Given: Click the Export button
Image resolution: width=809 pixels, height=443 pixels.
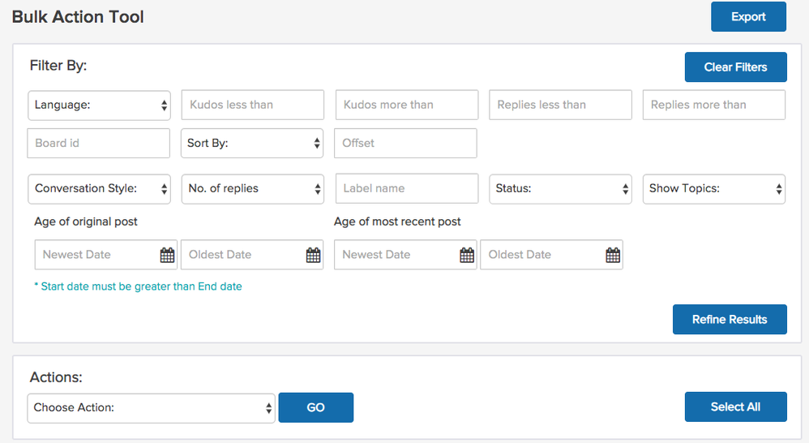Looking at the screenshot, I should (x=748, y=17).
